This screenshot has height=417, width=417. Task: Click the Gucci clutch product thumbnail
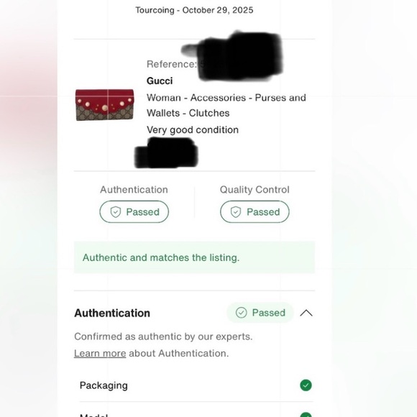(104, 105)
